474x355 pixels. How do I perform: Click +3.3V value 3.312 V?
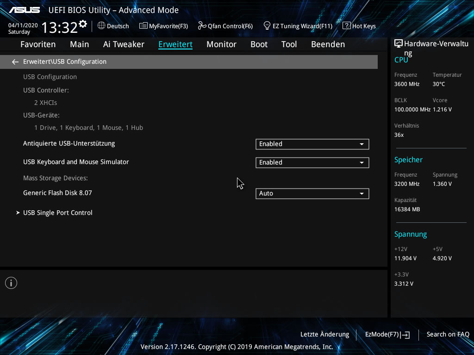coord(404,284)
